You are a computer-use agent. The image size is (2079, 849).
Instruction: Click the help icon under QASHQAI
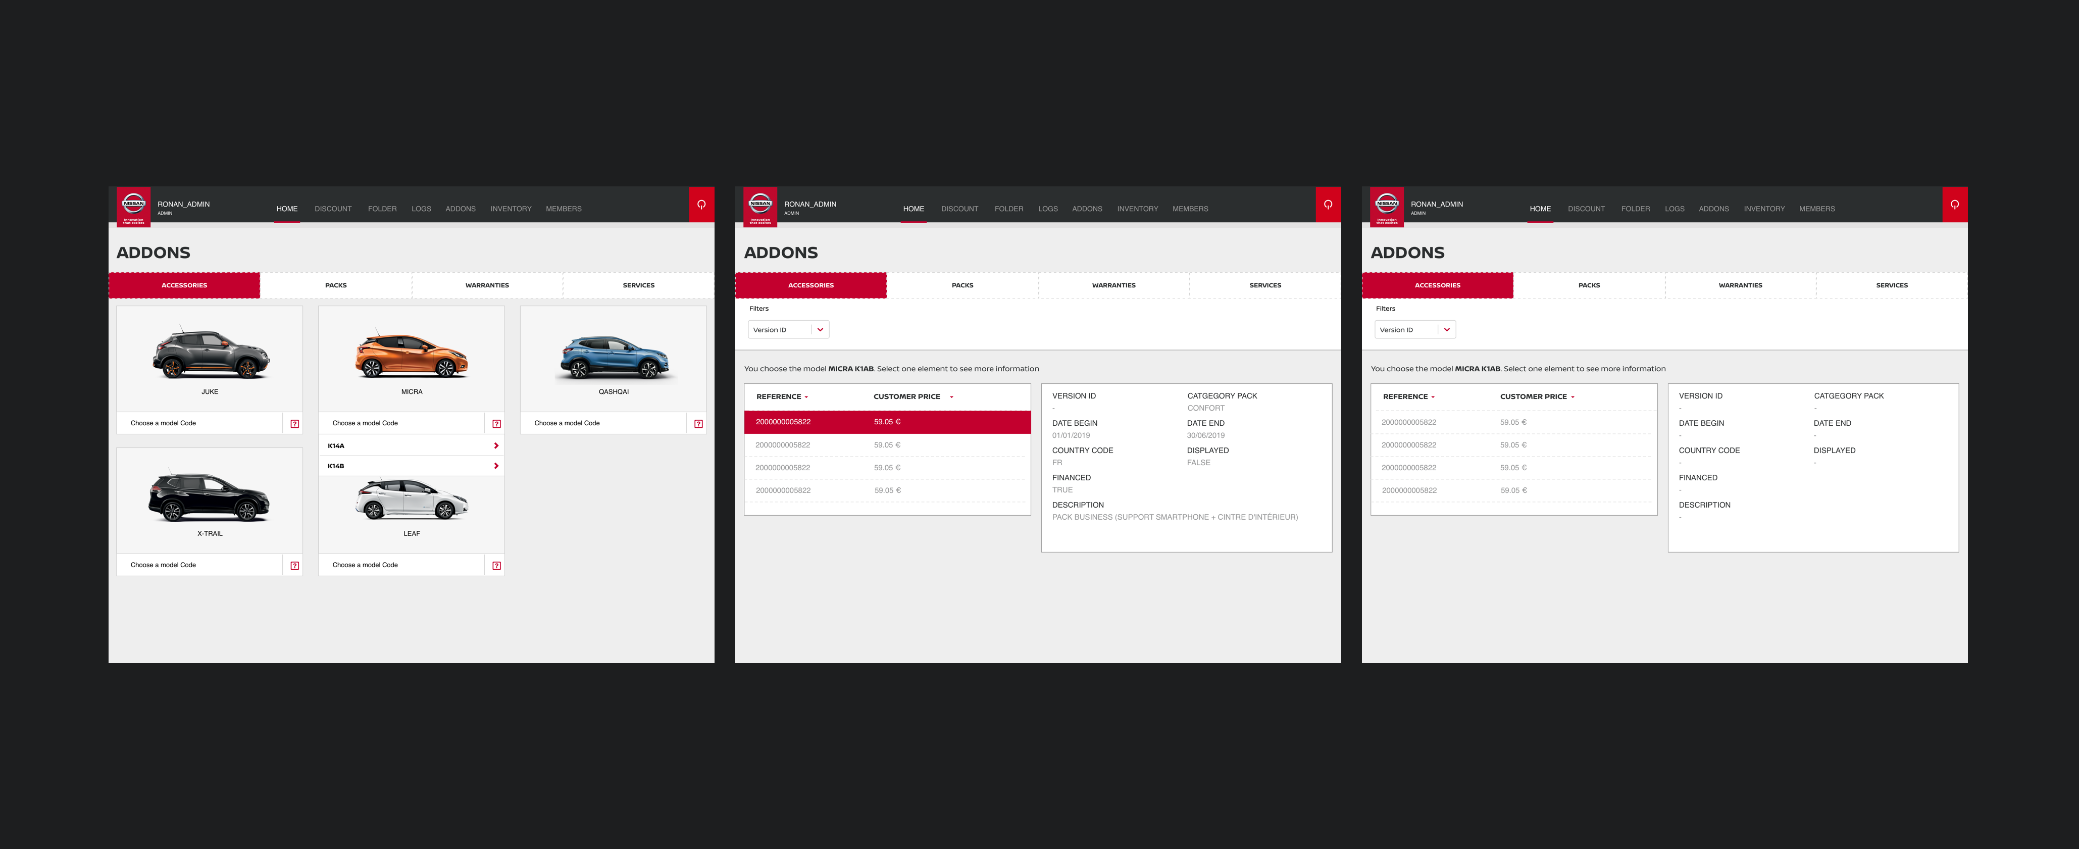click(x=698, y=424)
